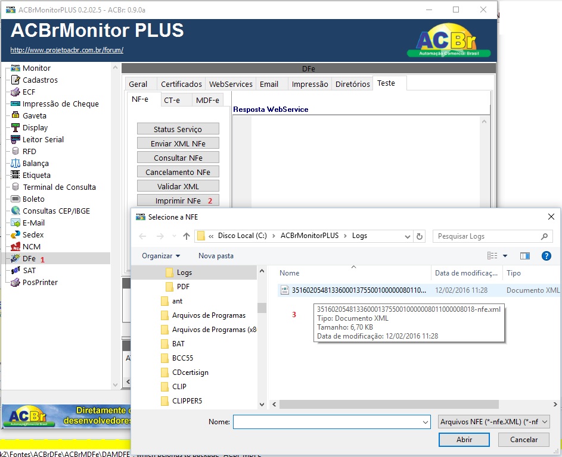Click Validar XML button
This screenshot has width=562, height=457.
pos(178,186)
